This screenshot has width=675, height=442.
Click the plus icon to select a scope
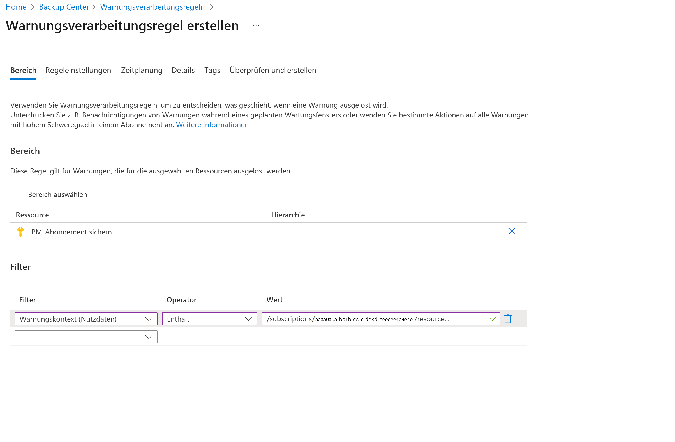pyautogui.click(x=19, y=194)
